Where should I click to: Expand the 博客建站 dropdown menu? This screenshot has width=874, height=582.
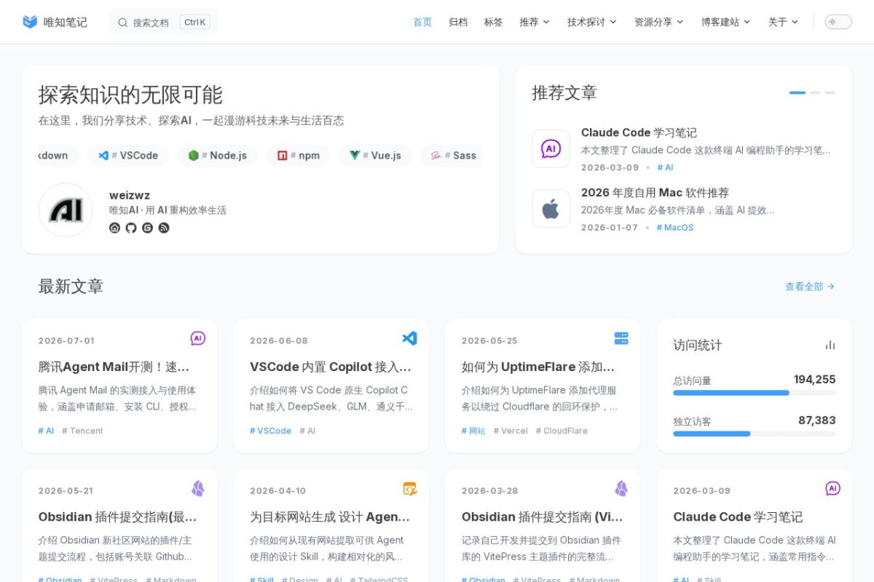click(726, 22)
